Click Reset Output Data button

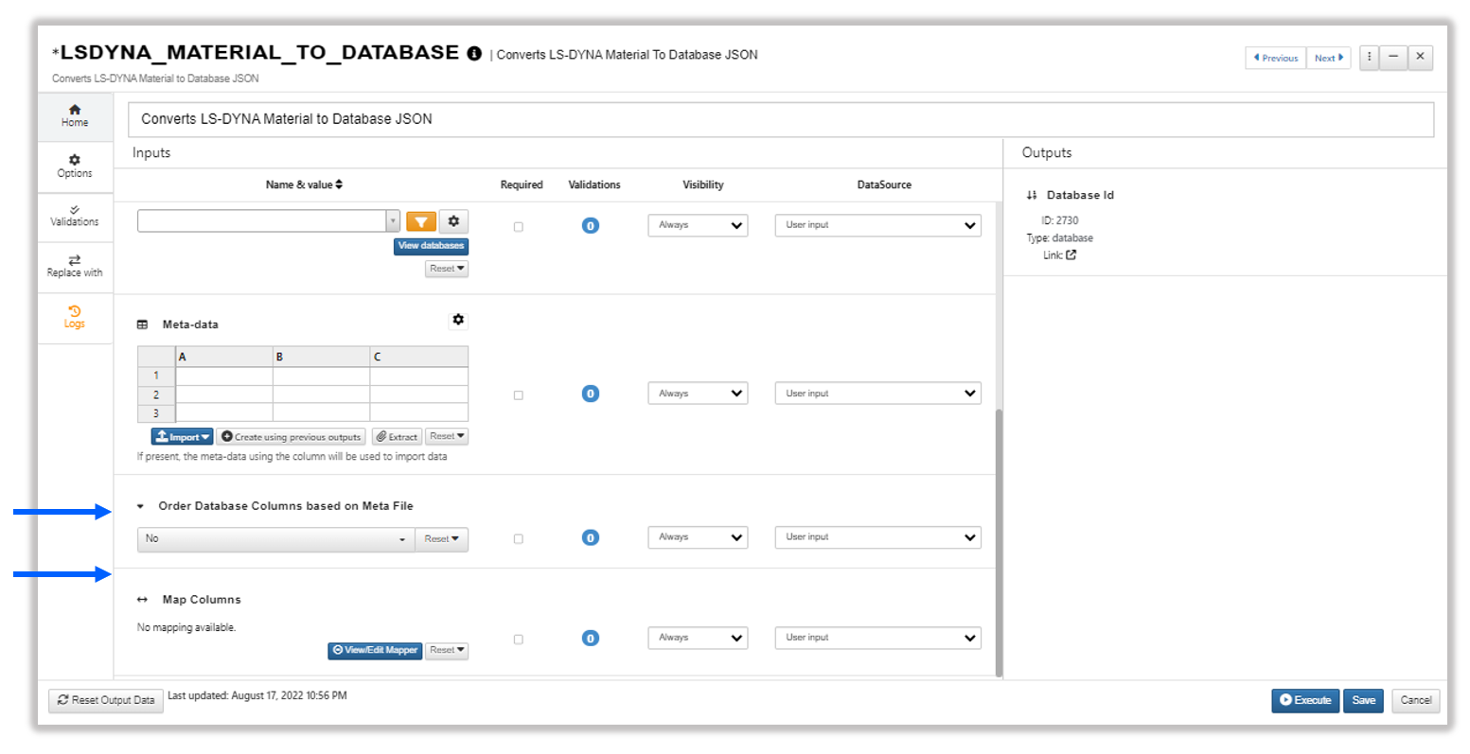point(106,700)
